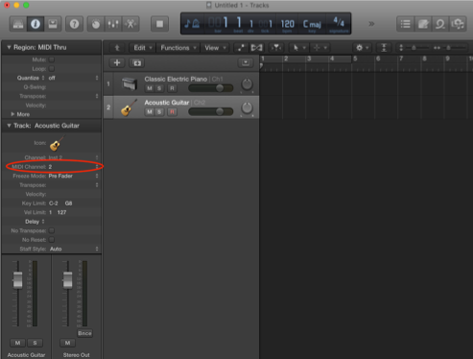The height and width of the screenshot is (359, 473).
Task: Solo the Classic Electric Piano track
Action: click(x=159, y=88)
